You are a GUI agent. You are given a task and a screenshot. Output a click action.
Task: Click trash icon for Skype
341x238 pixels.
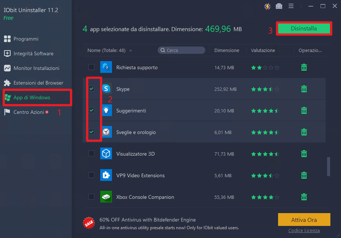click(x=304, y=89)
